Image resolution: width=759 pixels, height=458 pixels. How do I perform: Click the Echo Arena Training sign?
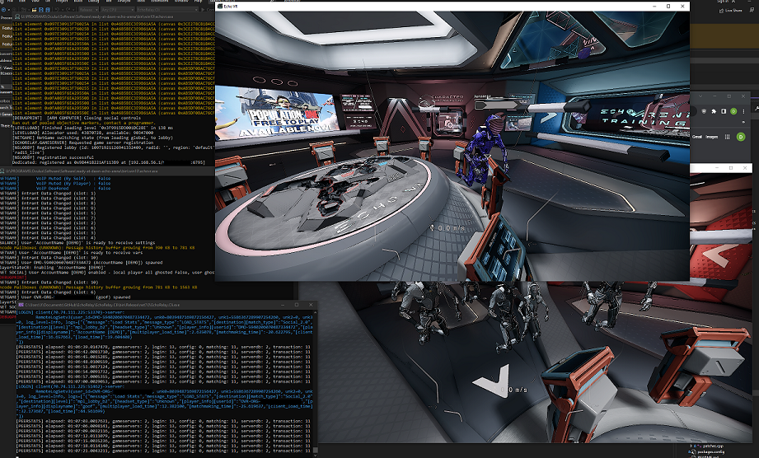[x=645, y=118]
